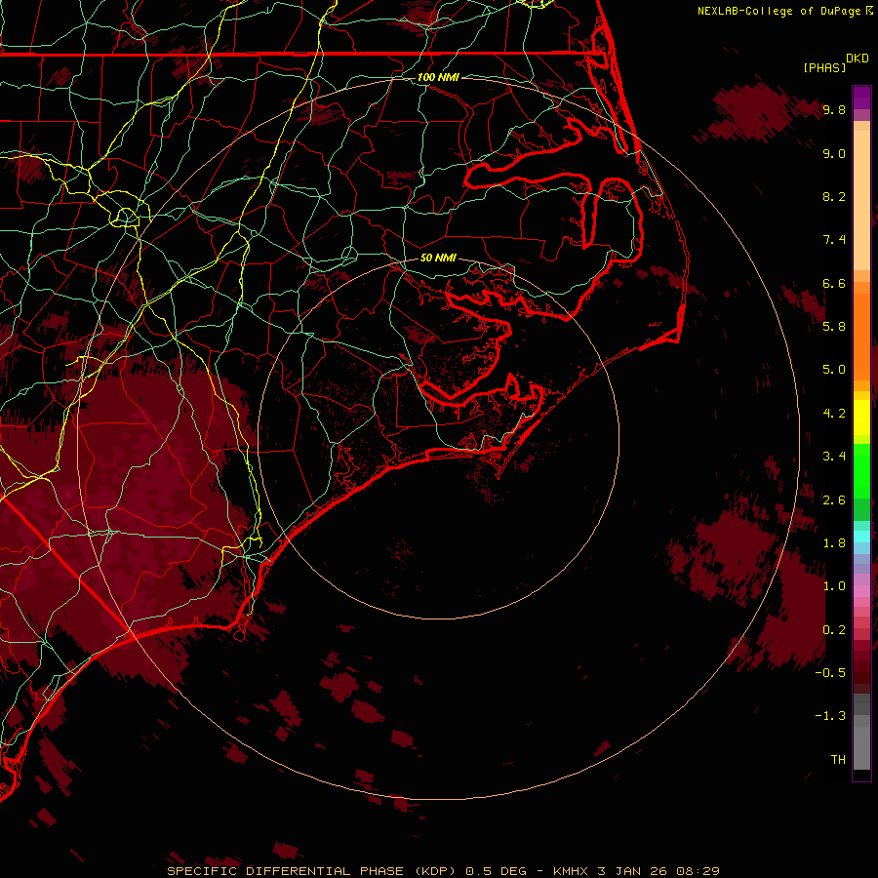Viewport: 878px width, 878px height.
Task: Pick the purple band at the legend top
Action: pos(861,98)
